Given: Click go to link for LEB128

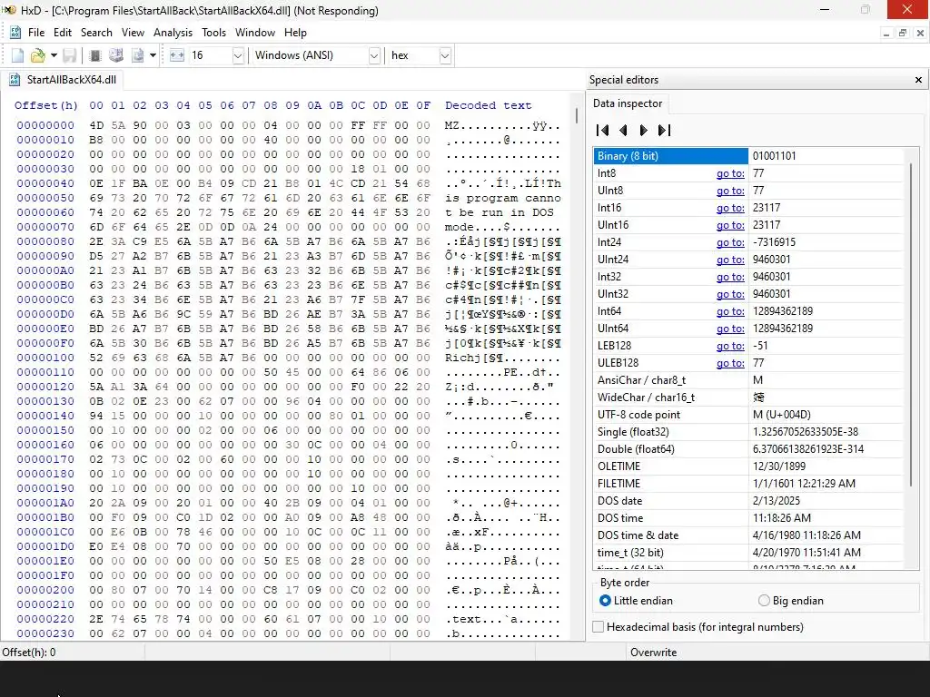Looking at the screenshot, I should [730, 346].
